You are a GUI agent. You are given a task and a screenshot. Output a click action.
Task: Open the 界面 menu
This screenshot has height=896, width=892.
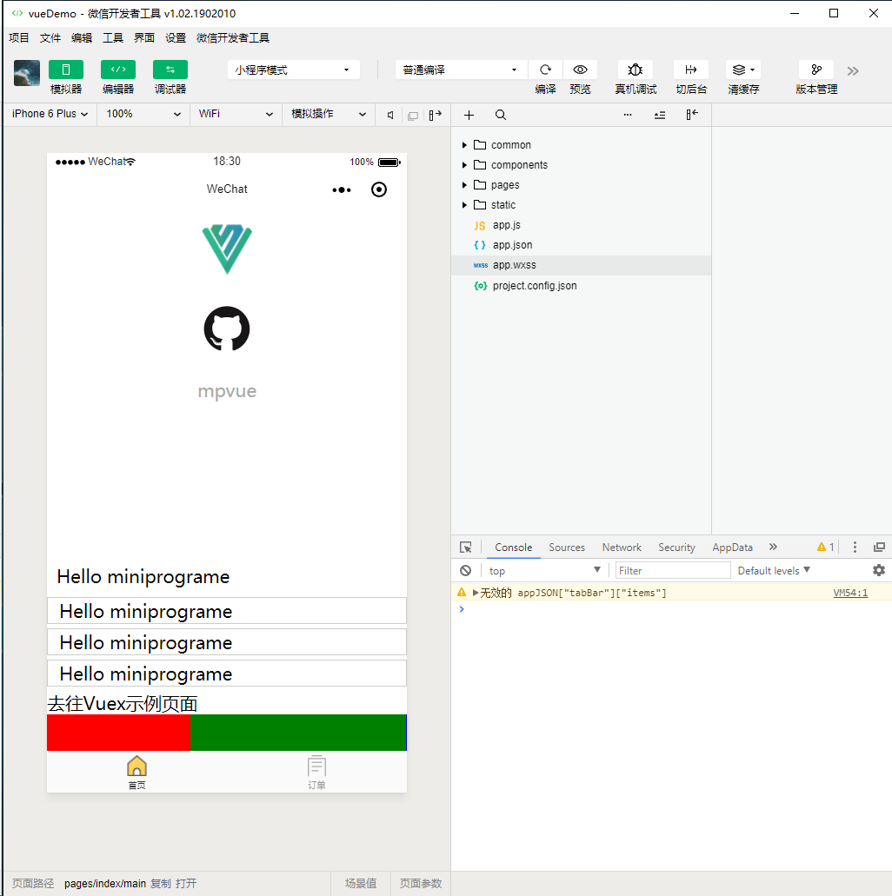tap(144, 37)
